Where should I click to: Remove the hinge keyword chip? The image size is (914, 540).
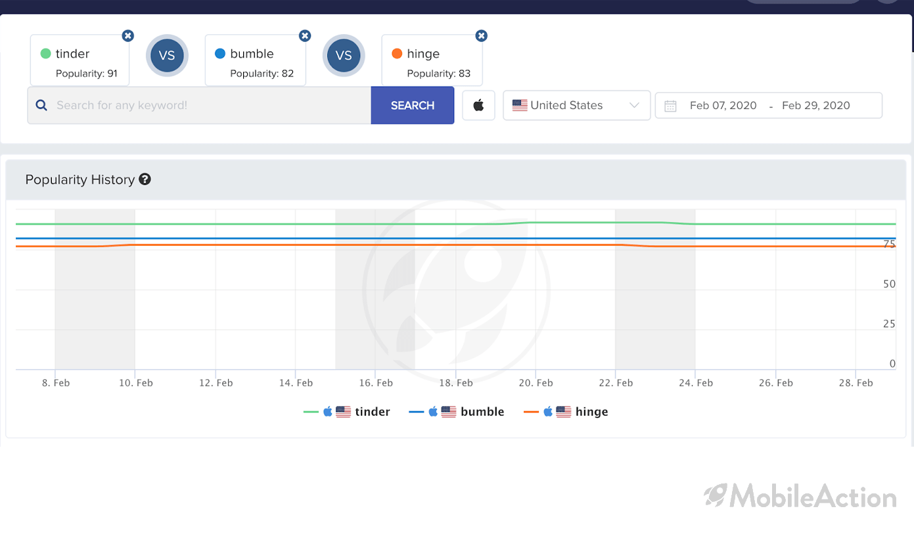point(482,35)
